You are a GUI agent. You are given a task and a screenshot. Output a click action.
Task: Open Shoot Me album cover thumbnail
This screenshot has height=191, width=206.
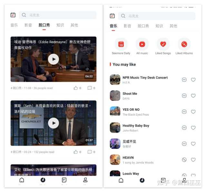point(115,96)
